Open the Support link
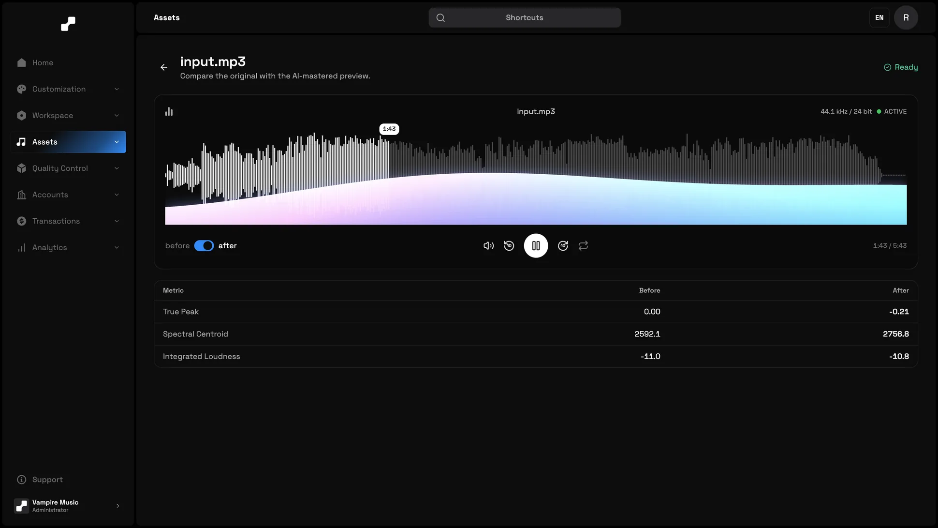The height and width of the screenshot is (528, 938). pyautogui.click(x=68, y=480)
